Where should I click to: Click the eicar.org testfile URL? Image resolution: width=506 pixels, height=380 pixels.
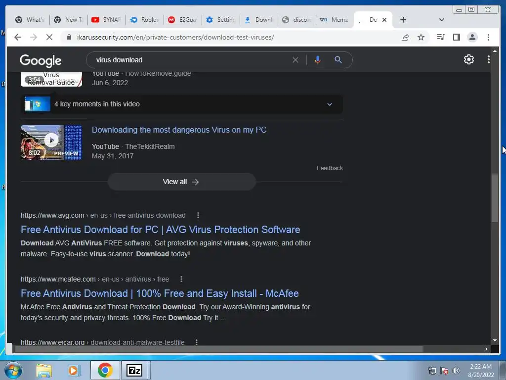103,342
